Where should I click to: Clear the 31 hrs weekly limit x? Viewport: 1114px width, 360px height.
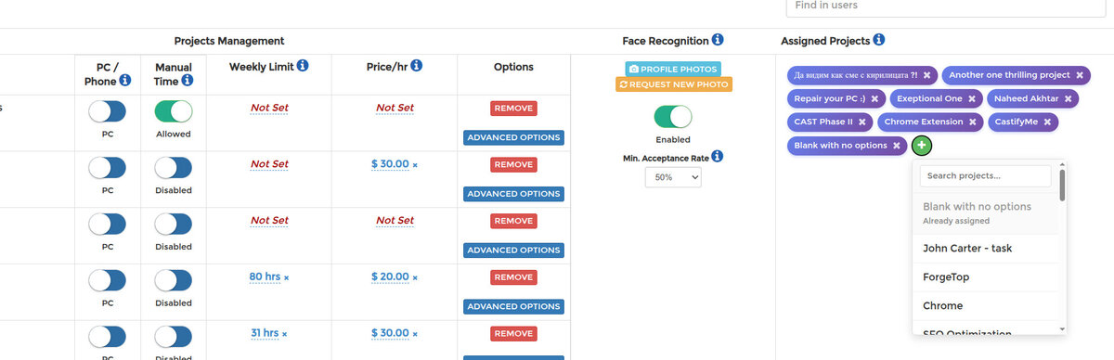click(285, 335)
